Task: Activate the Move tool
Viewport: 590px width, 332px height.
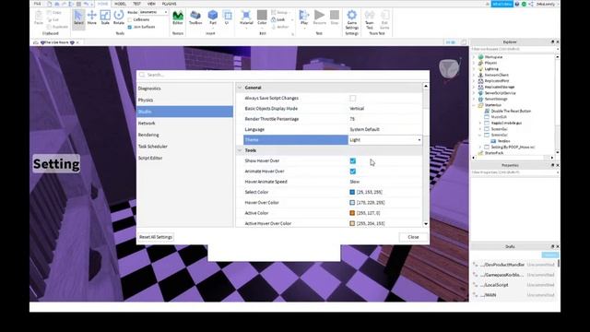Action: point(92,18)
